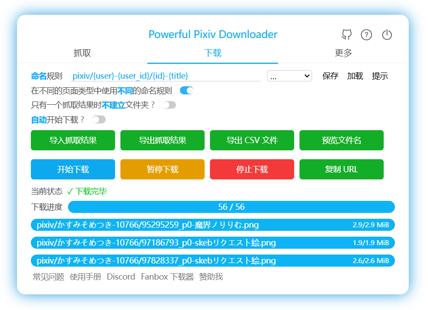
Task: Click the 命名规则 label
Action: point(47,76)
